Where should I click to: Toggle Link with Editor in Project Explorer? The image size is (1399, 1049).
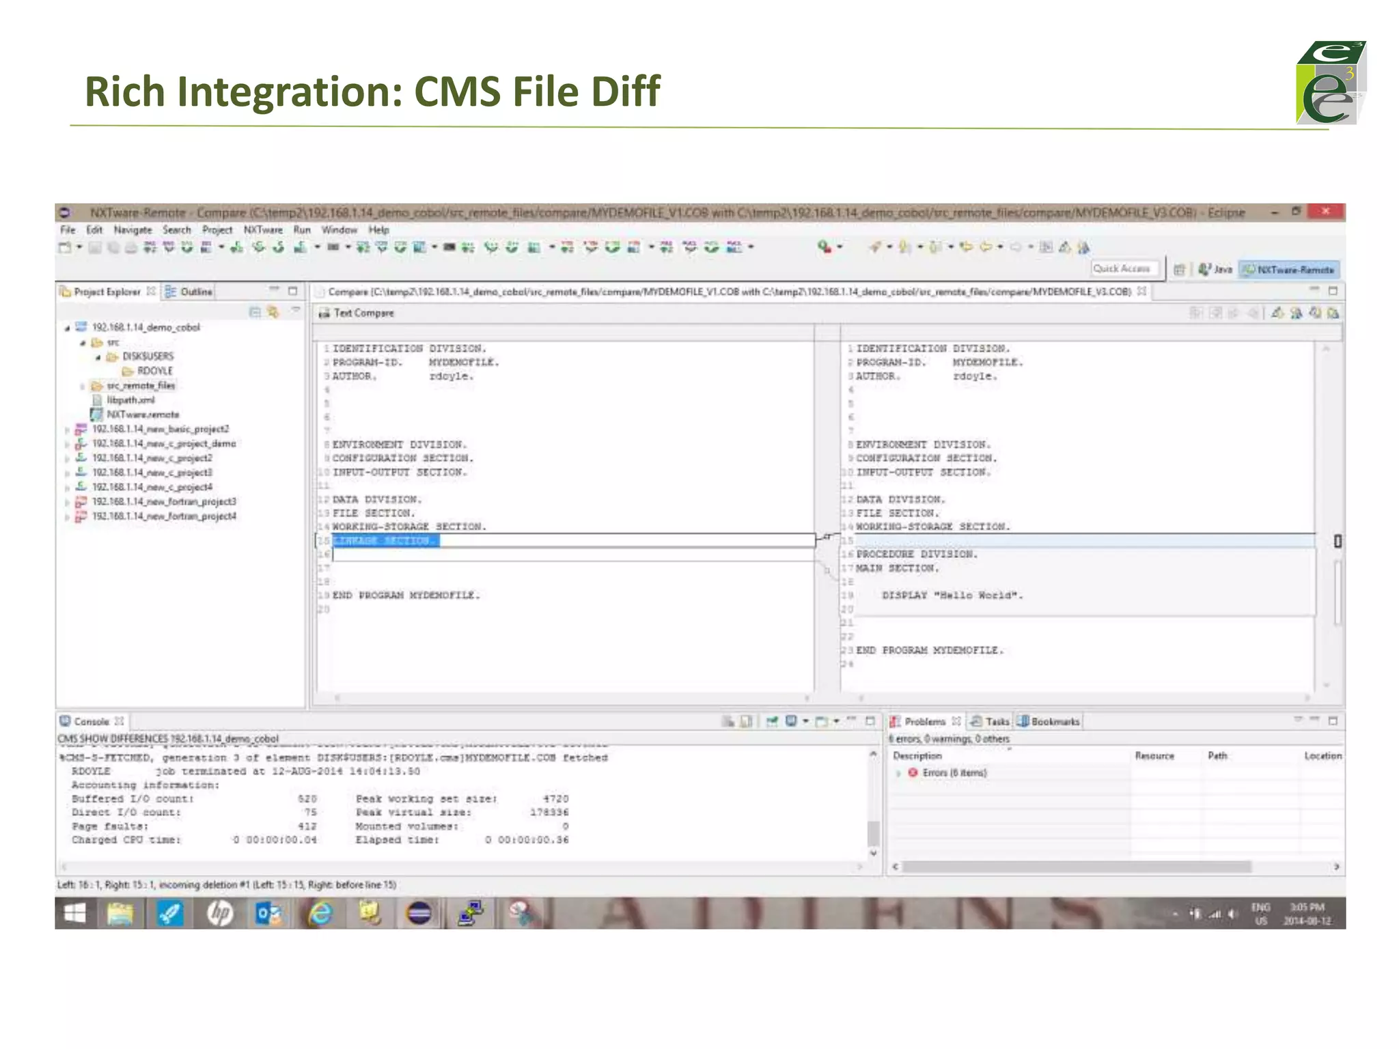[274, 312]
